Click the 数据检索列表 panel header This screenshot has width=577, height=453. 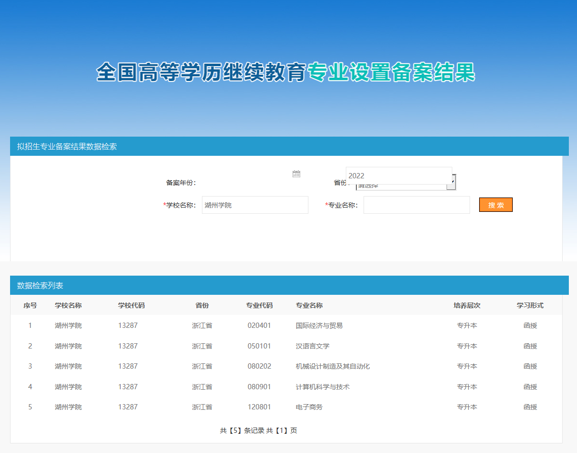coord(40,285)
